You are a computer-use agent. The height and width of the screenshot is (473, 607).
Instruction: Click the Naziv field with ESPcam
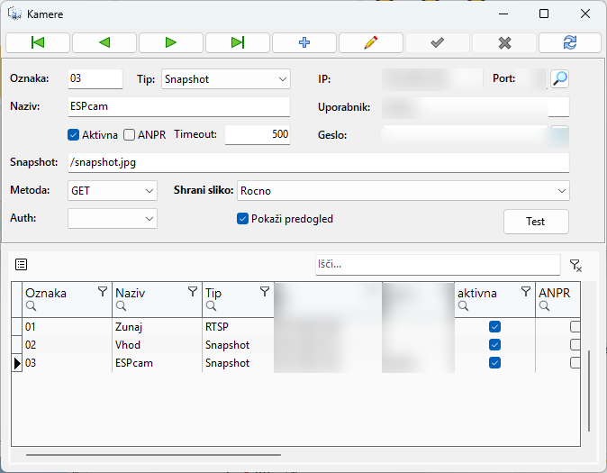coord(179,106)
